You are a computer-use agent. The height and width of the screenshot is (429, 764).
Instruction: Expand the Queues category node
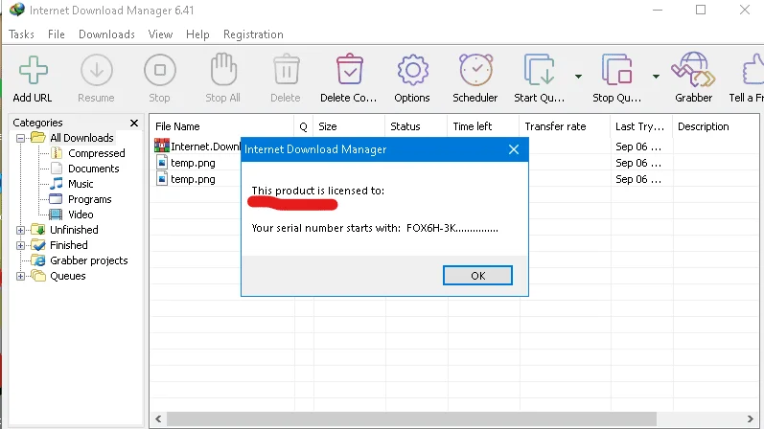coord(20,276)
